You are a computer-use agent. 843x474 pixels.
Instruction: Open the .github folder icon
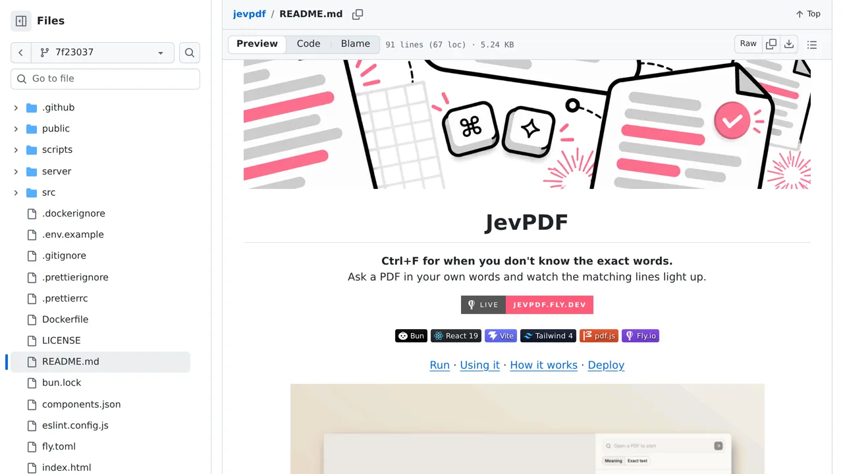pos(32,107)
